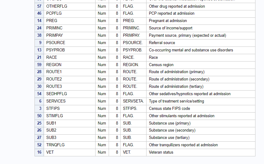Select the RACE variable name cell
264x164 pixels.
point(52,58)
